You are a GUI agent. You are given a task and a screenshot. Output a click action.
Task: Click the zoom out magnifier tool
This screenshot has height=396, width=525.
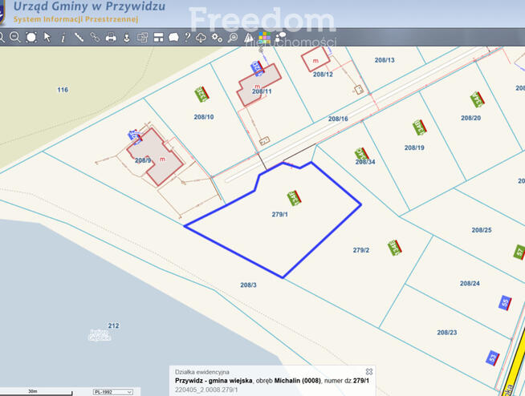[x=15, y=37]
